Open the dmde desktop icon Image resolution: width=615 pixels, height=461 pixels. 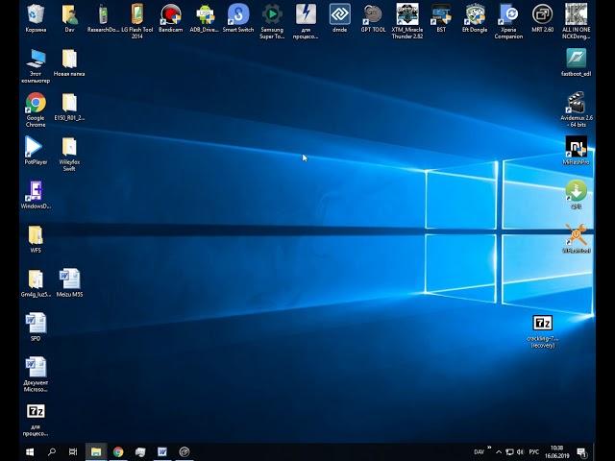[x=339, y=18]
